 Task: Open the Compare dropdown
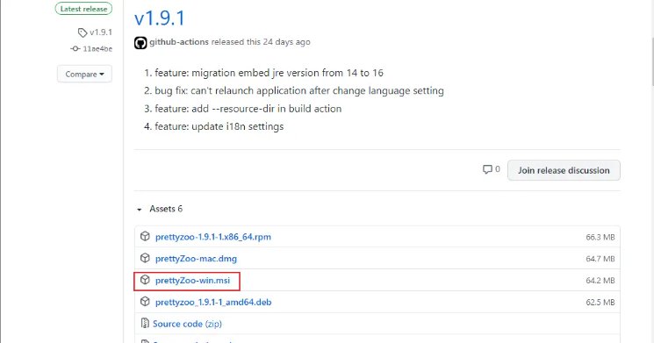pyautogui.click(x=84, y=75)
